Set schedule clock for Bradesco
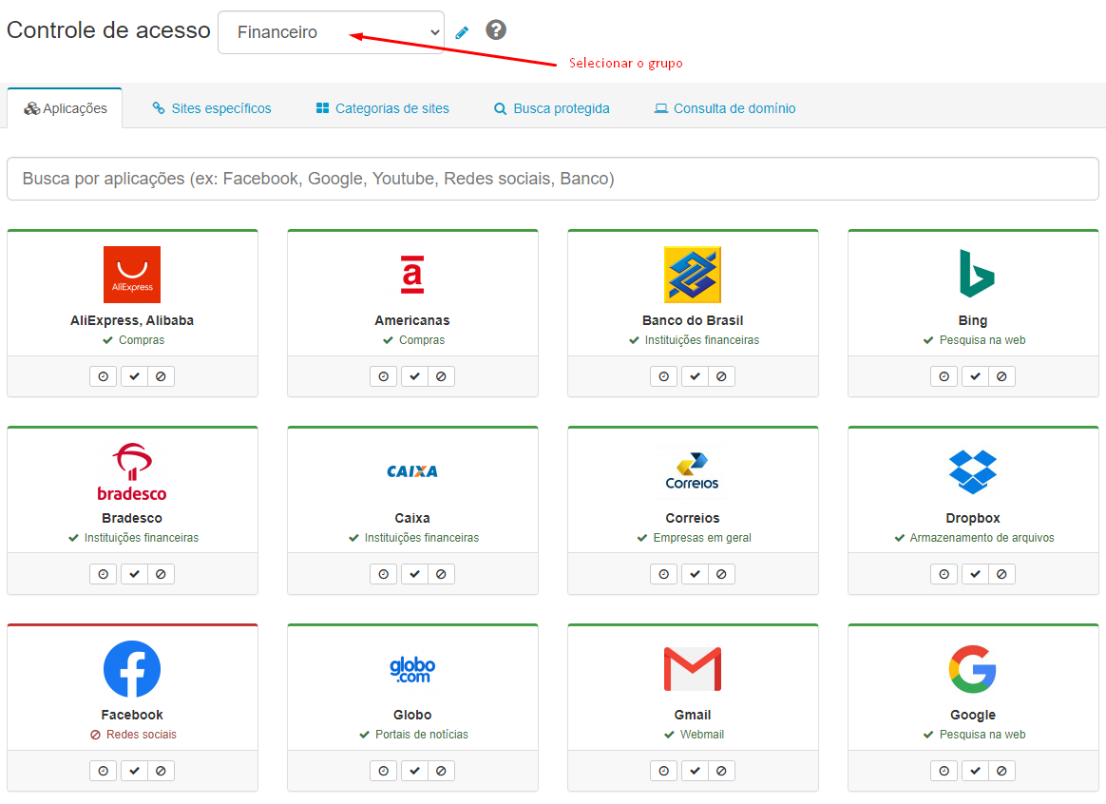This screenshot has width=1106, height=804. (x=103, y=574)
